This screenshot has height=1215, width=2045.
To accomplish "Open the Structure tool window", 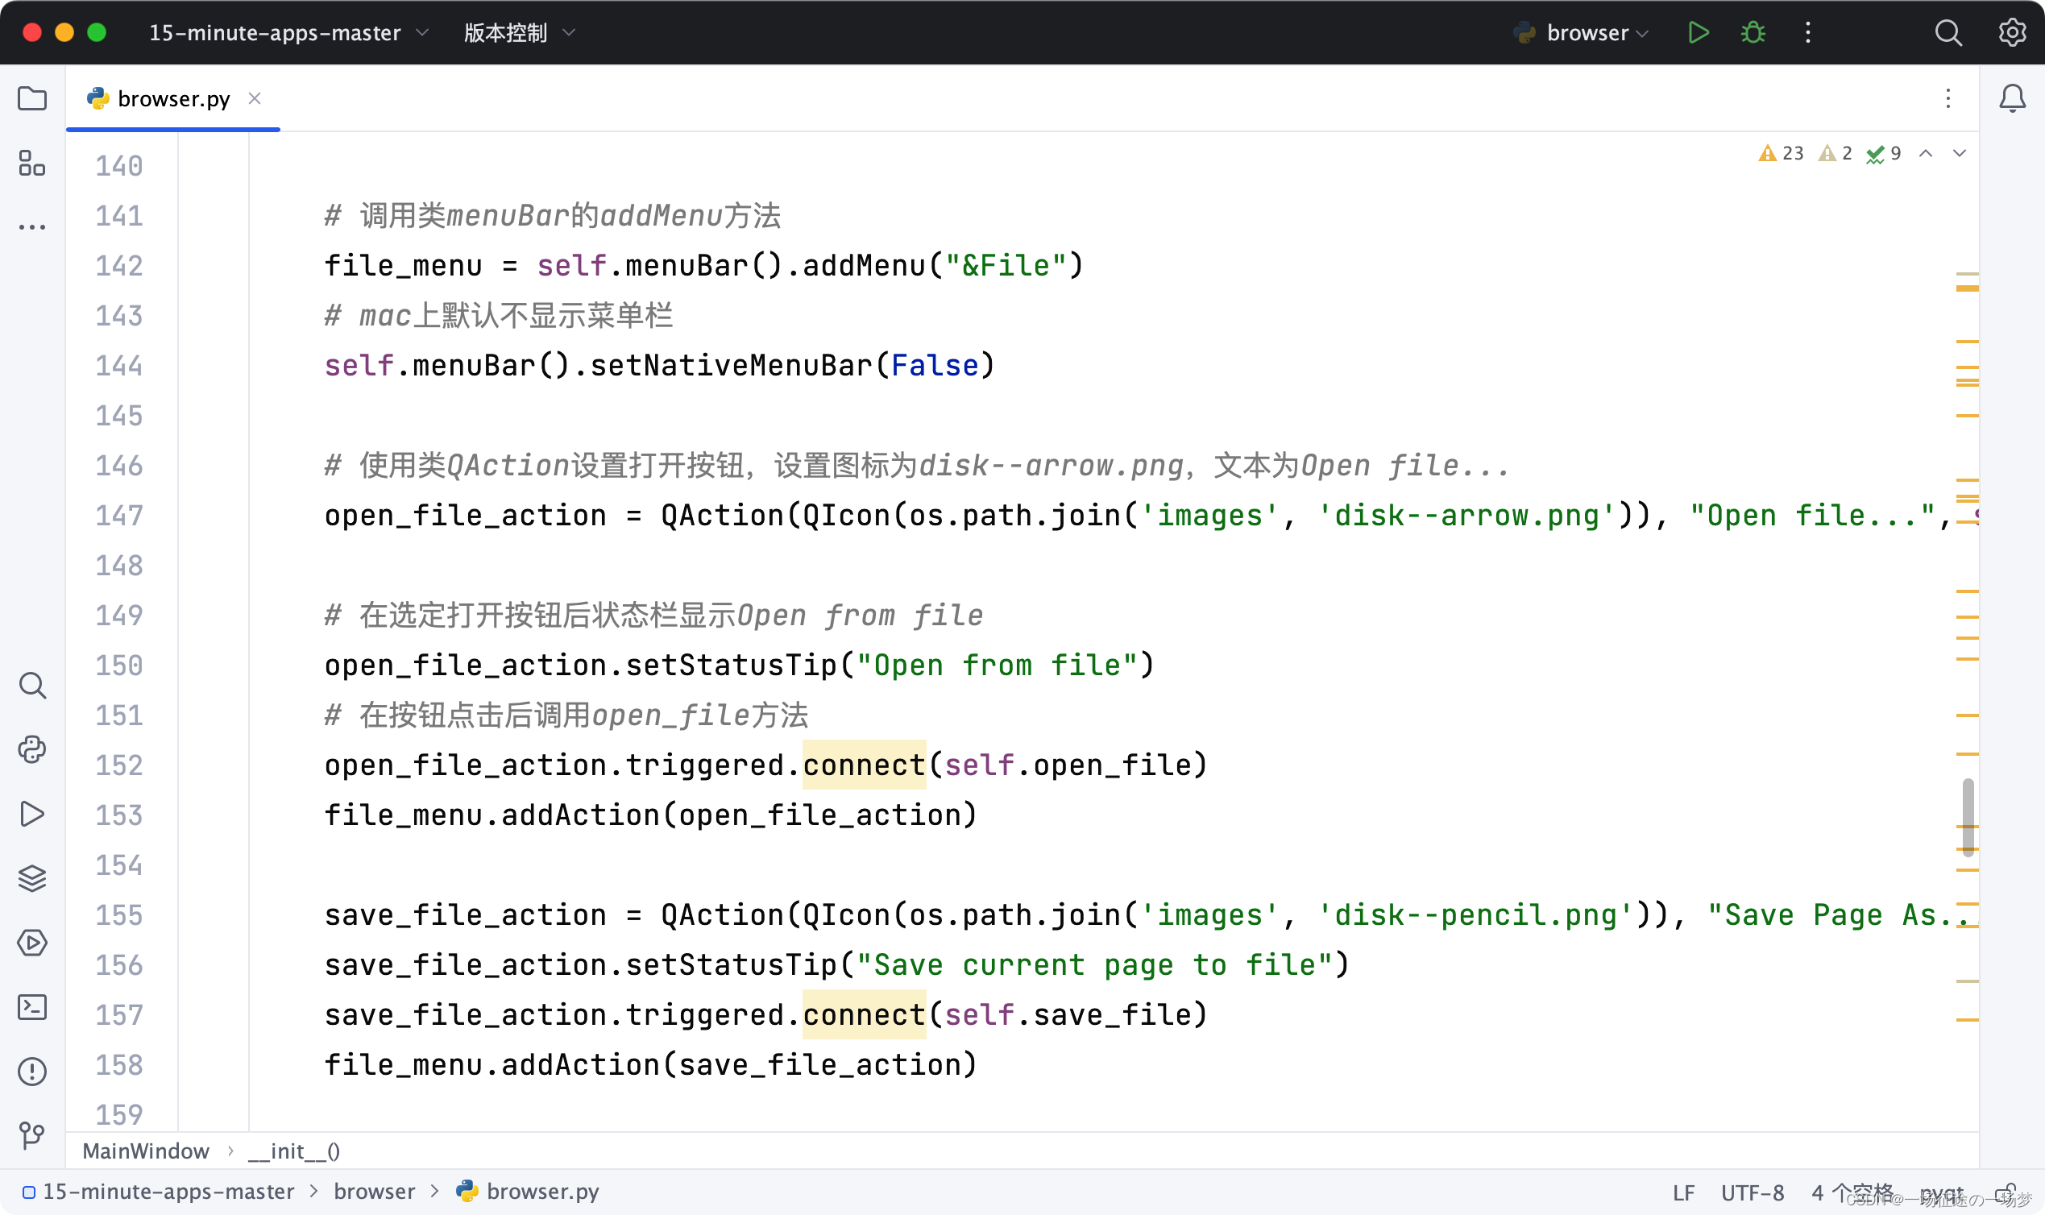I will pyautogui.click(x=32, y=164).
